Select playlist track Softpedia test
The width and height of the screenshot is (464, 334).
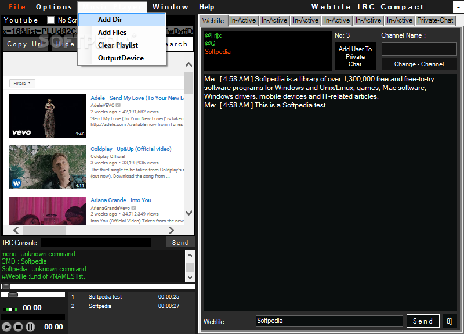[x=105, y=297]
